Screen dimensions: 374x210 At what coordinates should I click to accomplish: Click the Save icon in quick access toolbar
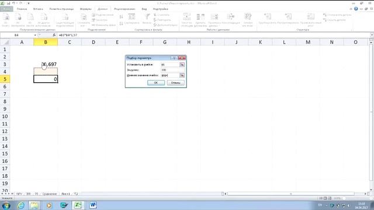pyautogui.click(x=8, y=3)
